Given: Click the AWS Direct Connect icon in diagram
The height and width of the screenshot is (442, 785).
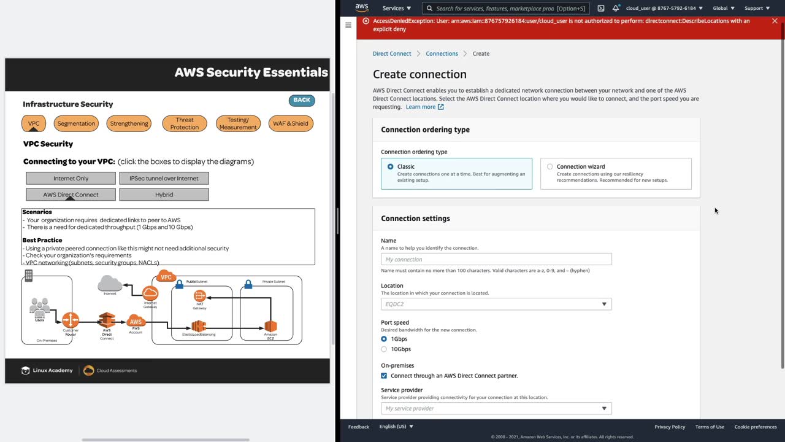Looking at the screenshot, I should tap(107, 320).
